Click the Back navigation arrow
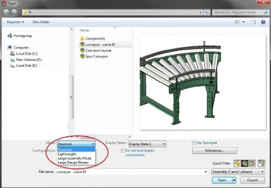The image size is (271, 188). pyautogui.click(x=6, y=12)
